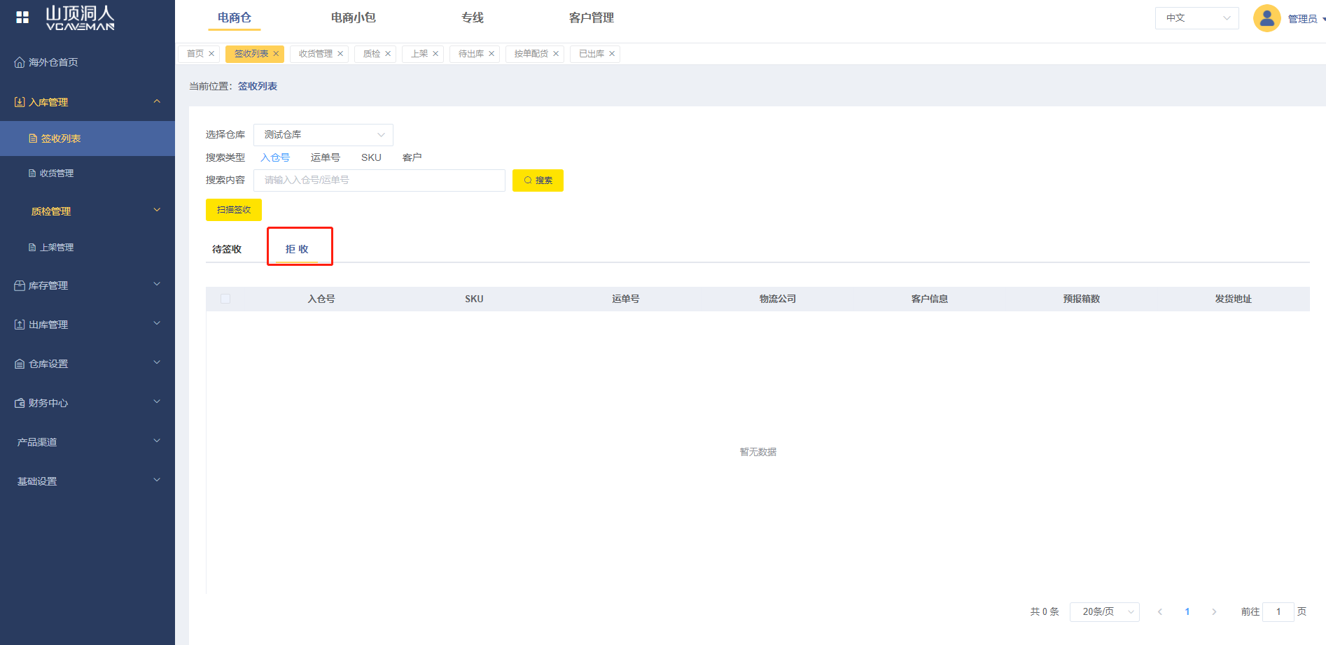Click previous page arrow in pagination
The width and height of the screenshot is (1326, 645).
(x=1160, y=612)
